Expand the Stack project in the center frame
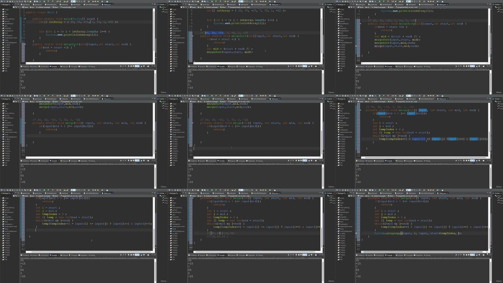Screen dimensions: 503x283 (169, 134)
